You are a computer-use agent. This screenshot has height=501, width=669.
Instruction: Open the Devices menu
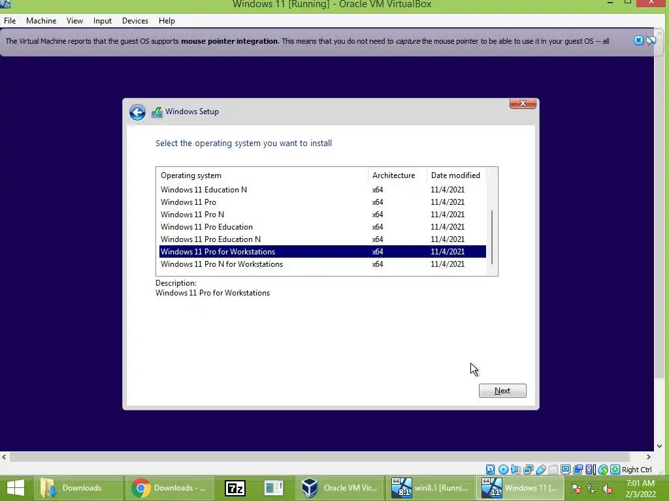coord(135,20)
